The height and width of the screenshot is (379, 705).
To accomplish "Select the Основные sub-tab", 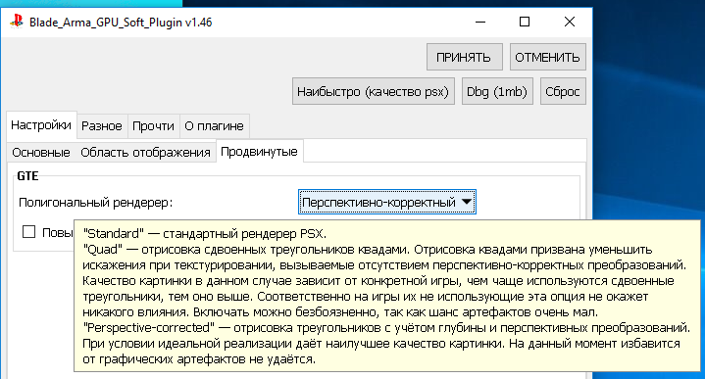I will point(41,152).
